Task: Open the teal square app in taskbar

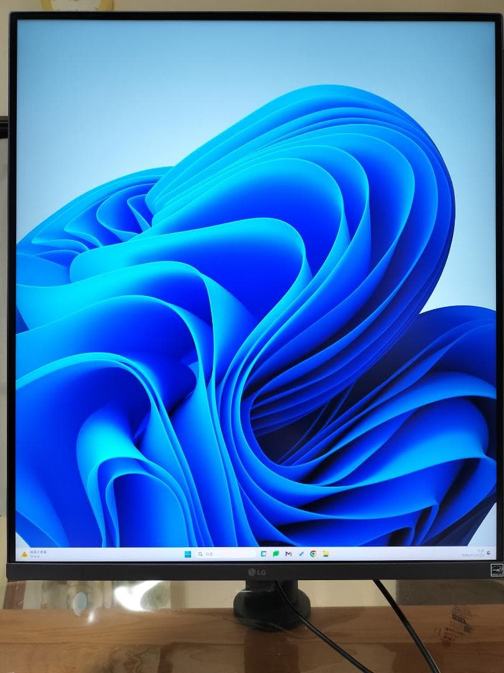Action: point(263,553)
